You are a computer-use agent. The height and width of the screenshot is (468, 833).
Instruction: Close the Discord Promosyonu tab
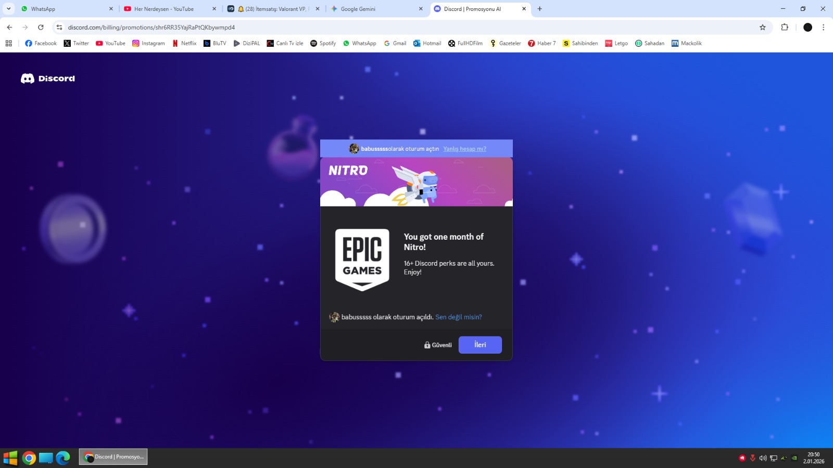click(x=524, y=9)
